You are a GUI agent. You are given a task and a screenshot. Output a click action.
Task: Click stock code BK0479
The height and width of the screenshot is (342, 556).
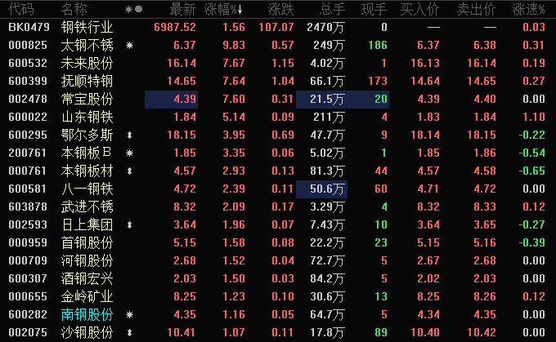pos(29,27)
